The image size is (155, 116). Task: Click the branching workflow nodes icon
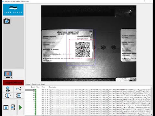point(18,89)
